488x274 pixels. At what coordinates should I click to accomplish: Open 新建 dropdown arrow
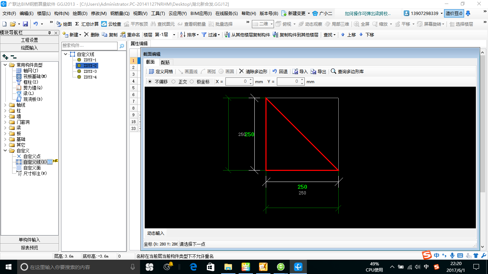coord(80,35)
